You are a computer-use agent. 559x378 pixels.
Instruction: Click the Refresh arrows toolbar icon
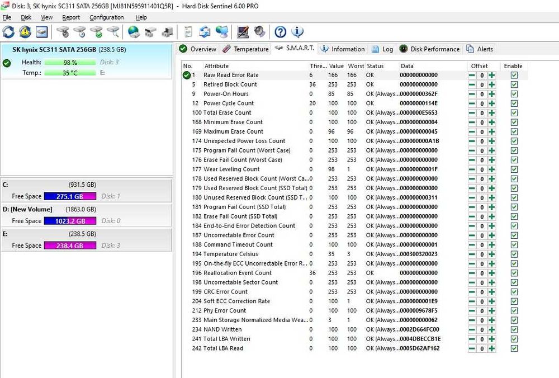coord(8,32)
